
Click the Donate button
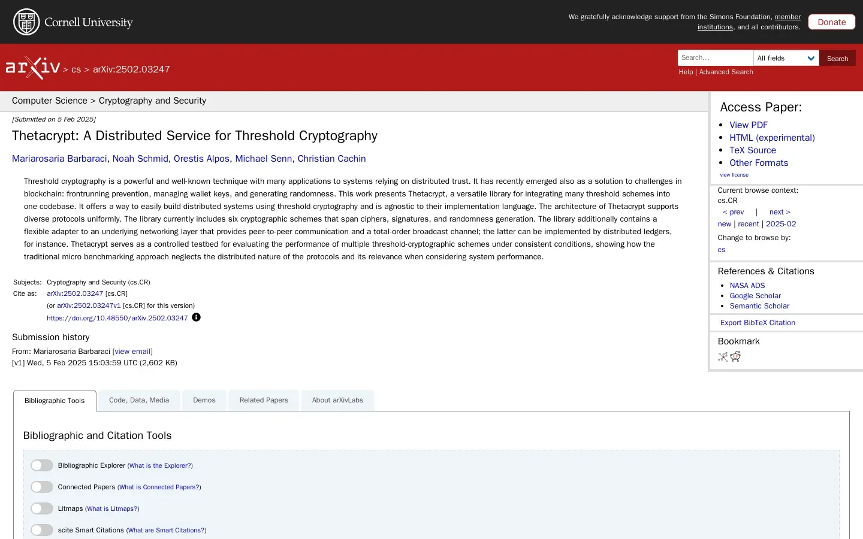832,22
